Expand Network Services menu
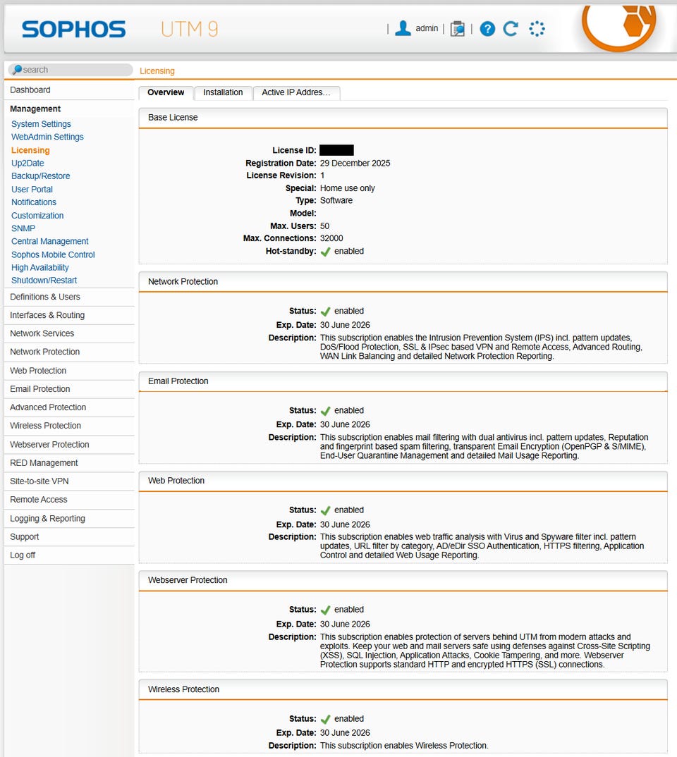The height and width of the screenshot is (757, 677). pos(69,333)
